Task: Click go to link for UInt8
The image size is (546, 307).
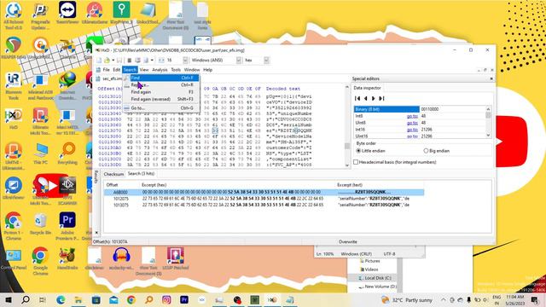Action: click(x=412, y=123)
